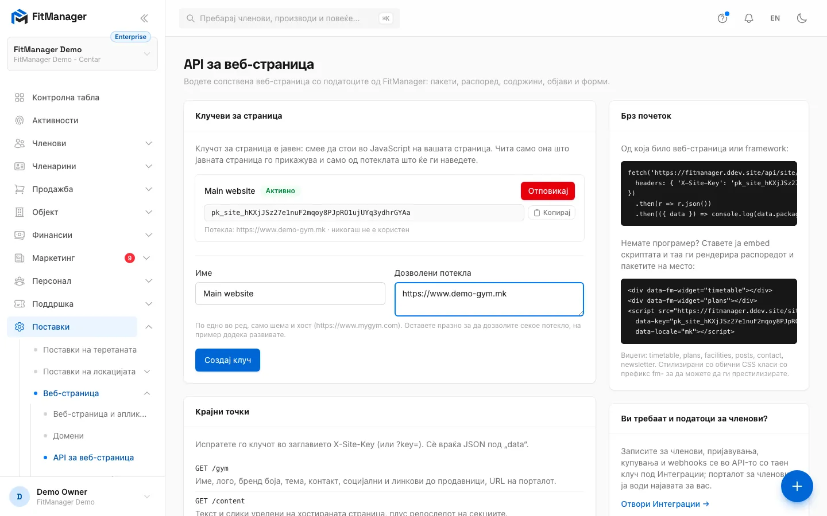This screenshot has height=516, width=827.
Task: Click the FitManager logo
Action: tap(49, 17)
